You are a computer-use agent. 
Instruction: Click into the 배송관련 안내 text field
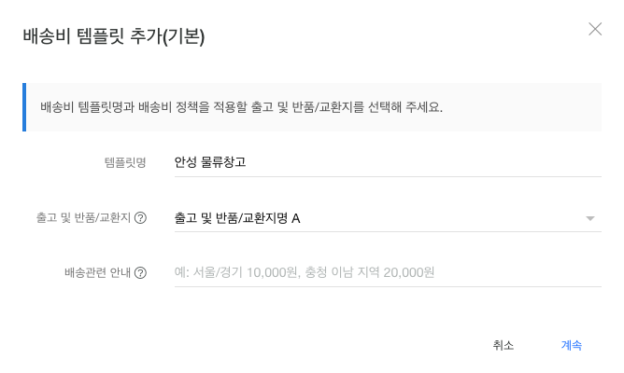(x=387, y=273)
